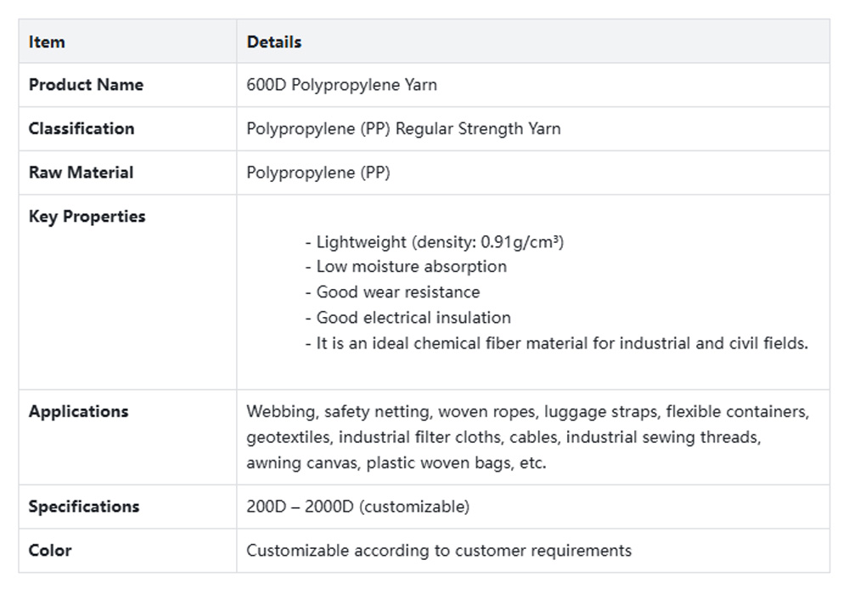The height and width of the screenshot is (594, 849).
Task: Click the '600D Polypropylene Yarn' cell
Action: 341,85
